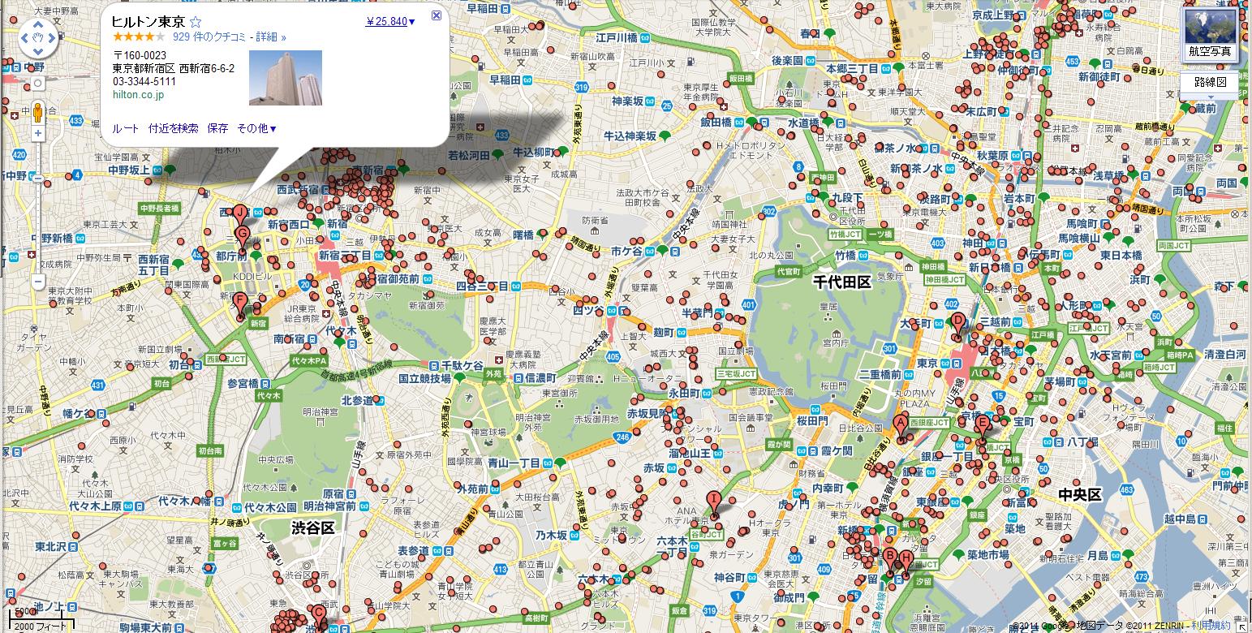The height and width of the screenshot is (633, 1252).
Task: Click the 青山一丁目 station label
Action: coord(514,462)
